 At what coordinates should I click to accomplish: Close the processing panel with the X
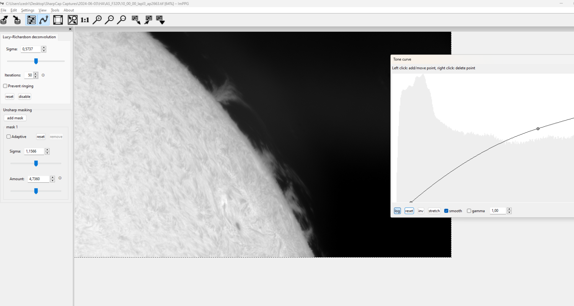[70, 29]
